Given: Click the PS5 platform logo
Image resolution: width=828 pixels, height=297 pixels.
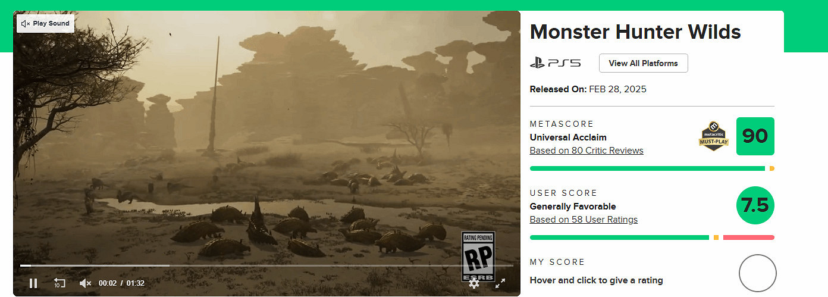Looking at the screenshot, I should pyautogui.click(x=555, y=63).
